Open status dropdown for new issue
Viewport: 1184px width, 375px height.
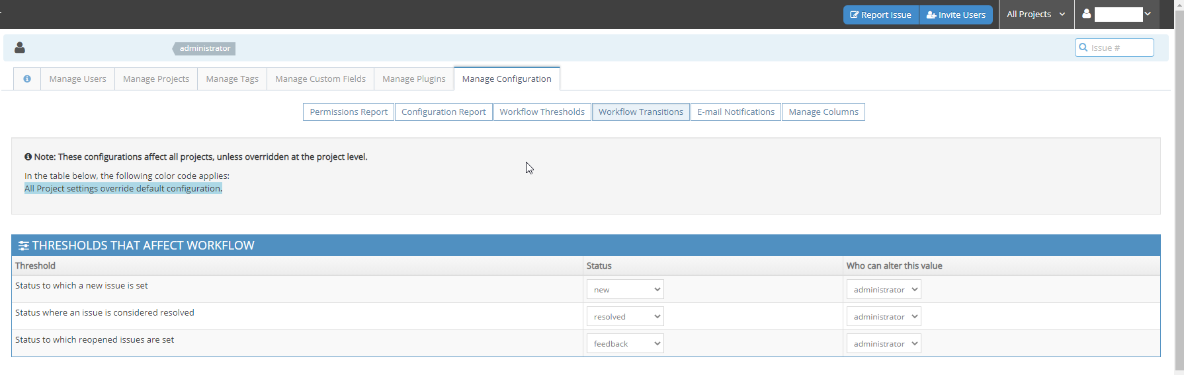[624, 289]
